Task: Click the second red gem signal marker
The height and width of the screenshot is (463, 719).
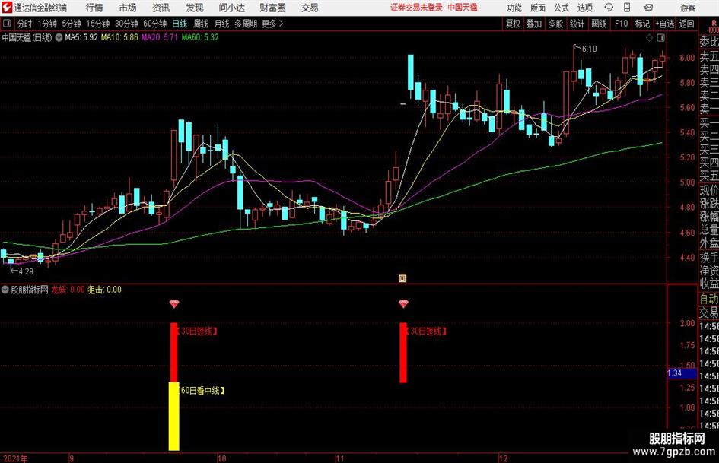Action: pos(403,303)
